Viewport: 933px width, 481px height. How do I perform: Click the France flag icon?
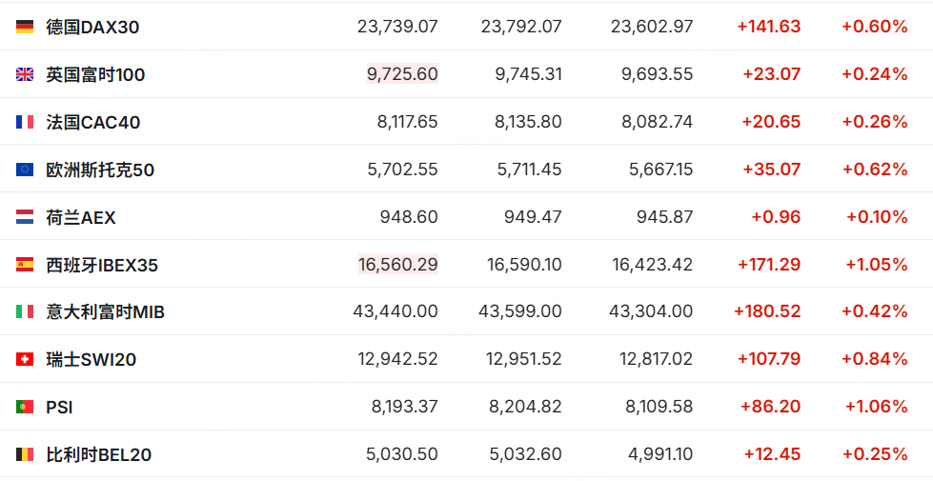25,122
